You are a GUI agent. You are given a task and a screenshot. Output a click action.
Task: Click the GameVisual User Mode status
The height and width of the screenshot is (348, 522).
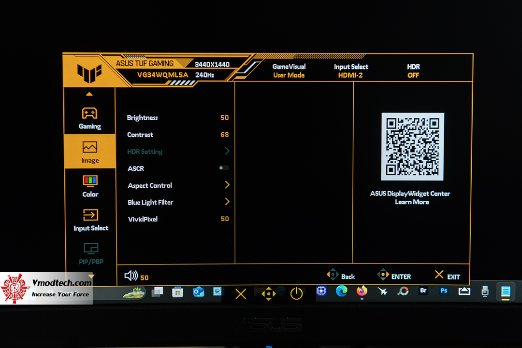pyautogui.click(x=289, y=71)
